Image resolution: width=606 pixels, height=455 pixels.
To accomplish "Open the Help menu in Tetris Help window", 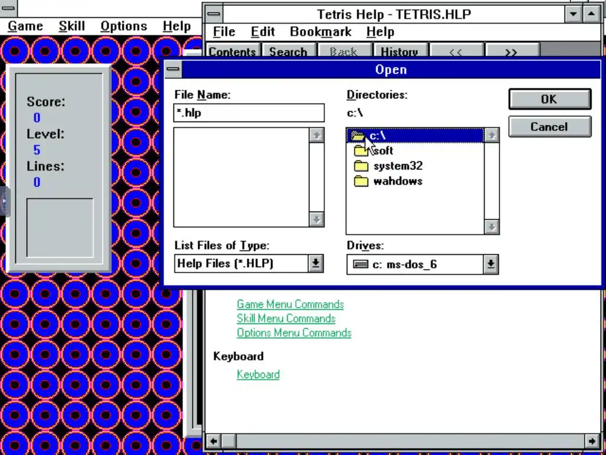I will tap(381, 32).
